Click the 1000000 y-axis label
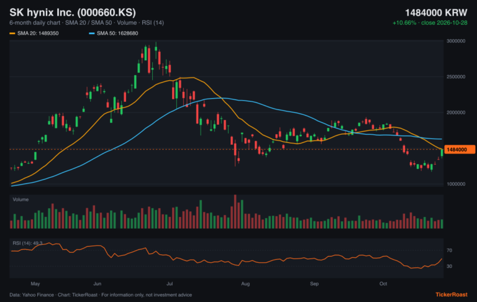 [x=456, y=184]
